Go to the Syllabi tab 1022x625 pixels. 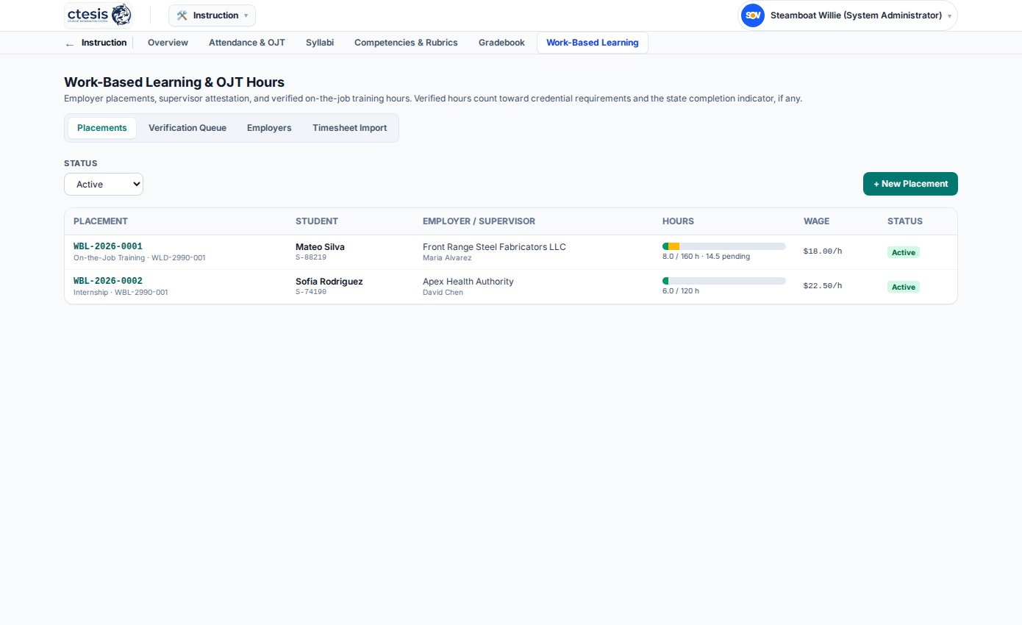[x=320, y=43]
